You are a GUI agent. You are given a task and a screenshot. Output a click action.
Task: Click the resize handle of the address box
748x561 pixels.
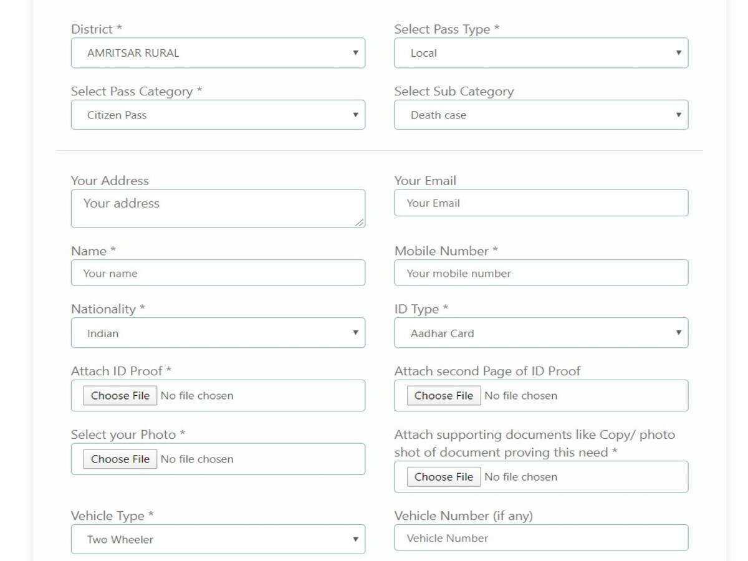(x=360, y=223)
